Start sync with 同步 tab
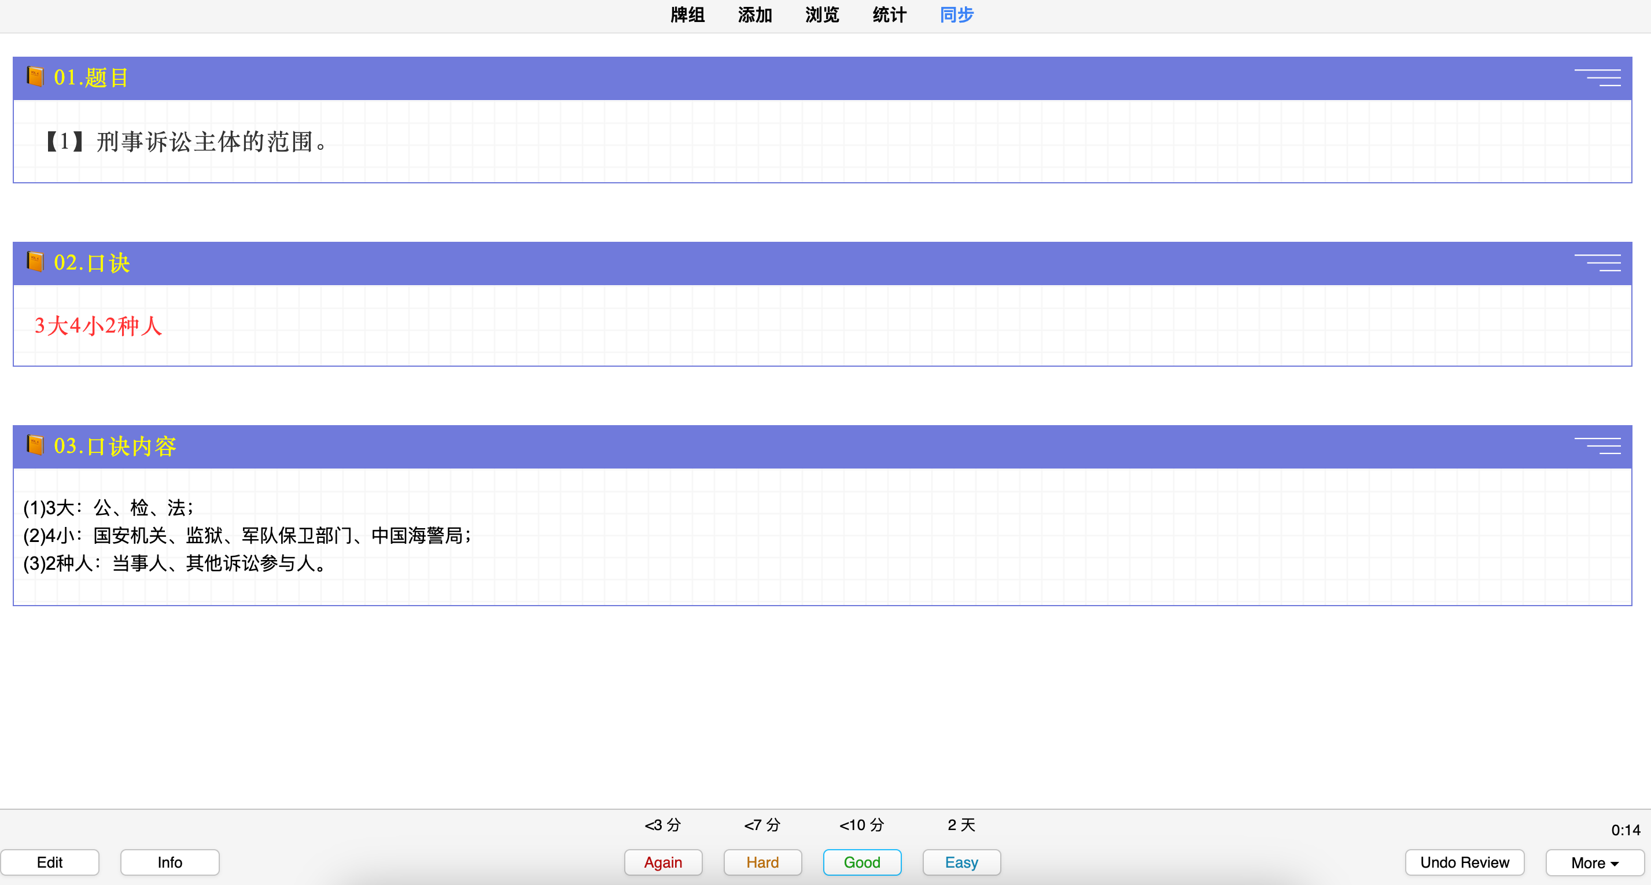The image size is (1651, 885). [x=956, y=14]
